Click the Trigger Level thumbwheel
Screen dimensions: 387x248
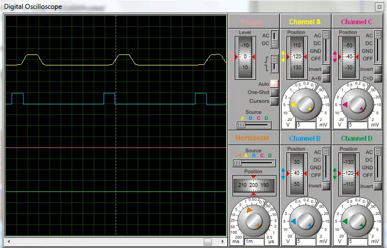click(245, 57)
